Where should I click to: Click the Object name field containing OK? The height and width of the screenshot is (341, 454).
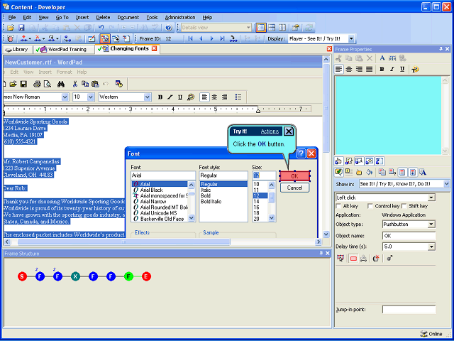[409, 236]
